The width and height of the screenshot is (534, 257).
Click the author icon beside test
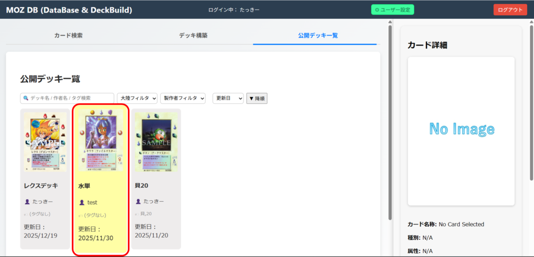81,202
